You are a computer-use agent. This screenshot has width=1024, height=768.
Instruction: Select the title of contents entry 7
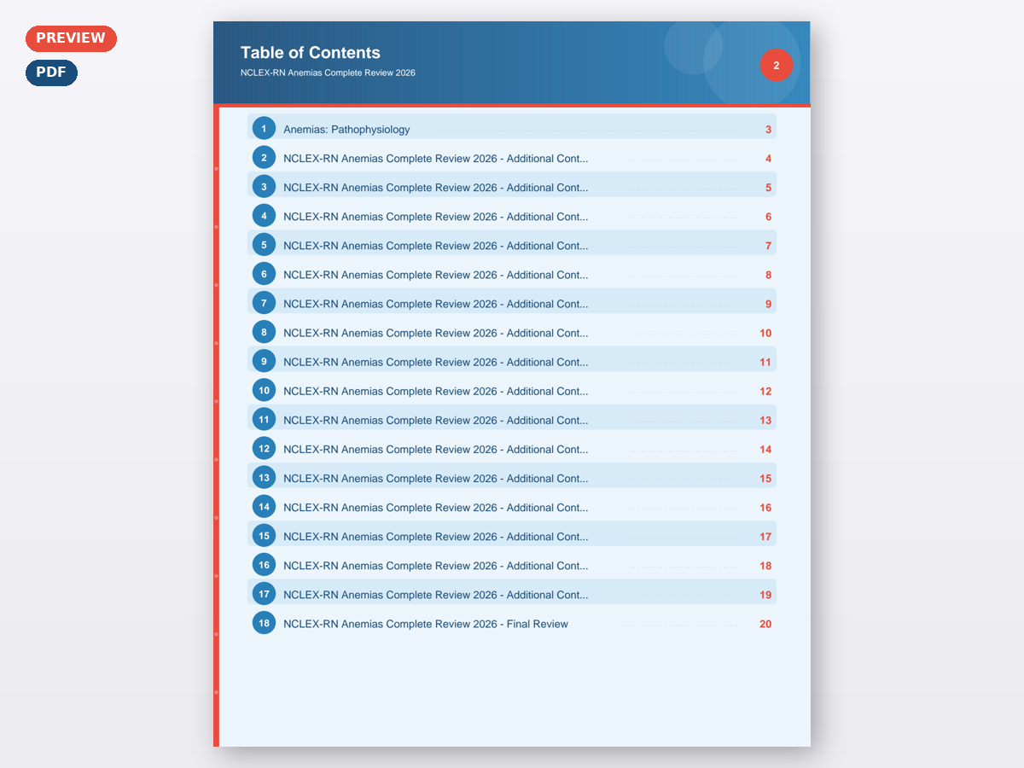click(x=435, y=304)
